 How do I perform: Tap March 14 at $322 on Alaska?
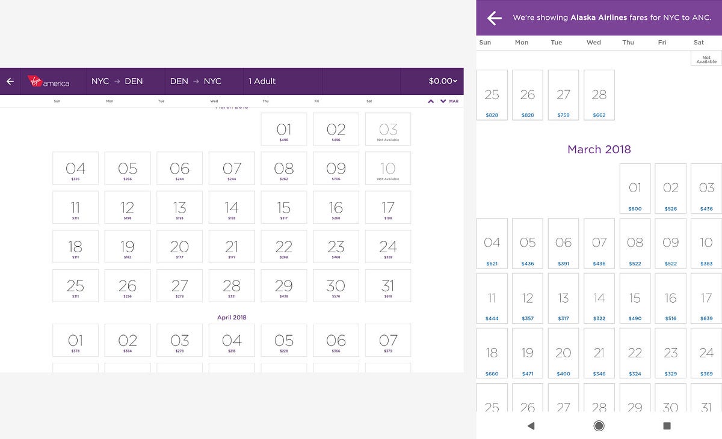point(599,298)
